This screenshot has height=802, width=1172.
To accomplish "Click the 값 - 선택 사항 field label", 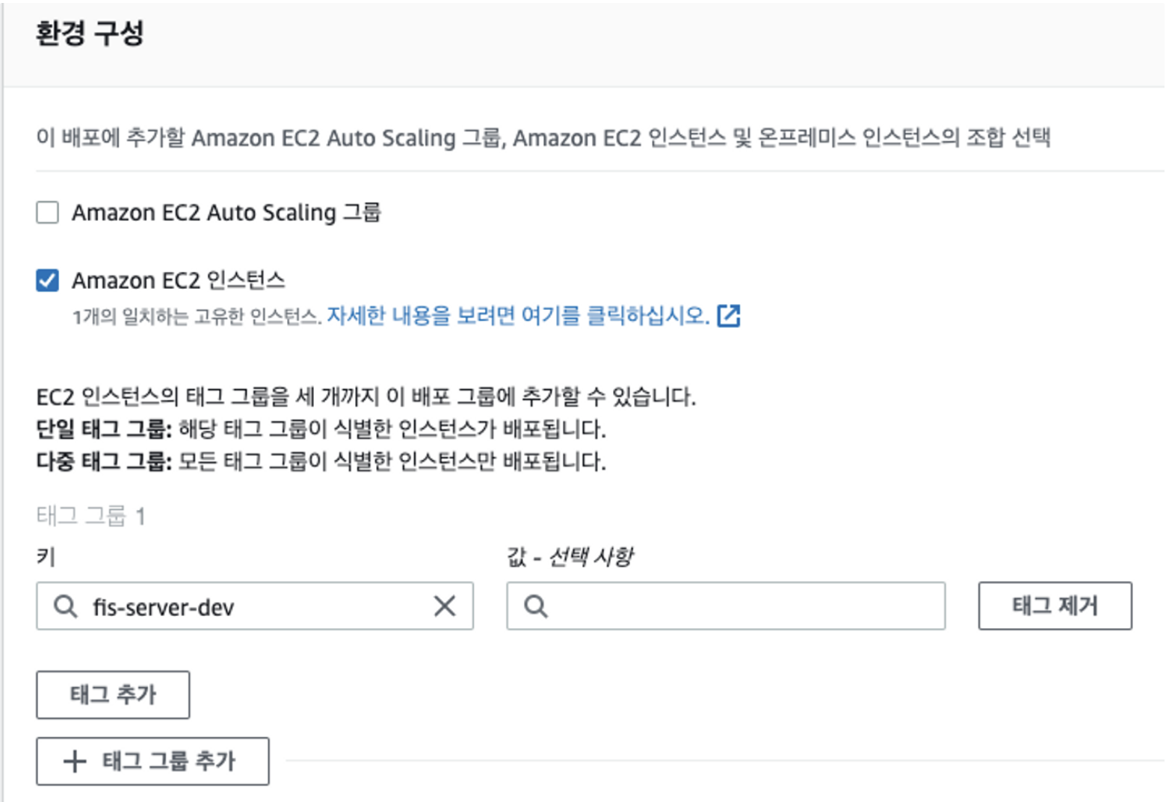I will pyautogui.click(x=570, y=557).
